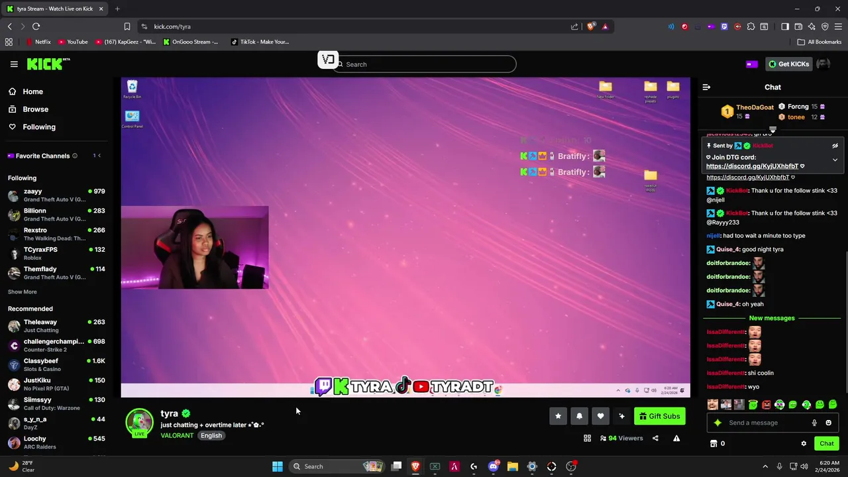This screenshot has height=477, width=848.
Task: Collapse the chat panel arrow icon
Action: click(706, 87)
